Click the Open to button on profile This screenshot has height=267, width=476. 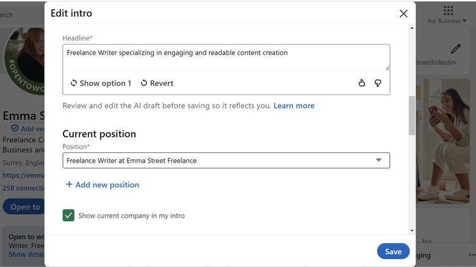[x=24, y=207]
